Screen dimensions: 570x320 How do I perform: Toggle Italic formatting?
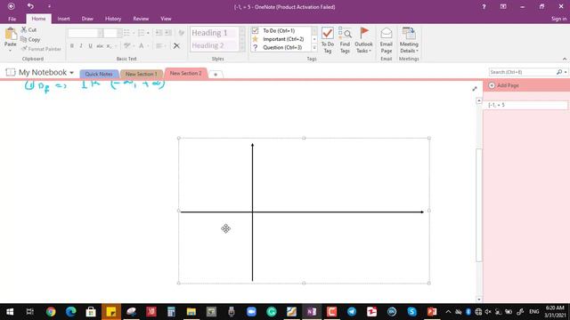tap(81, 45)
